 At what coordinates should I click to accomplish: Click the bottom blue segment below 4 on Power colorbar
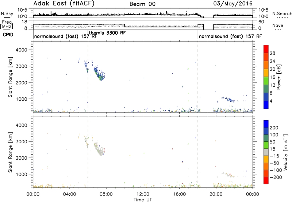click(266, 105)
